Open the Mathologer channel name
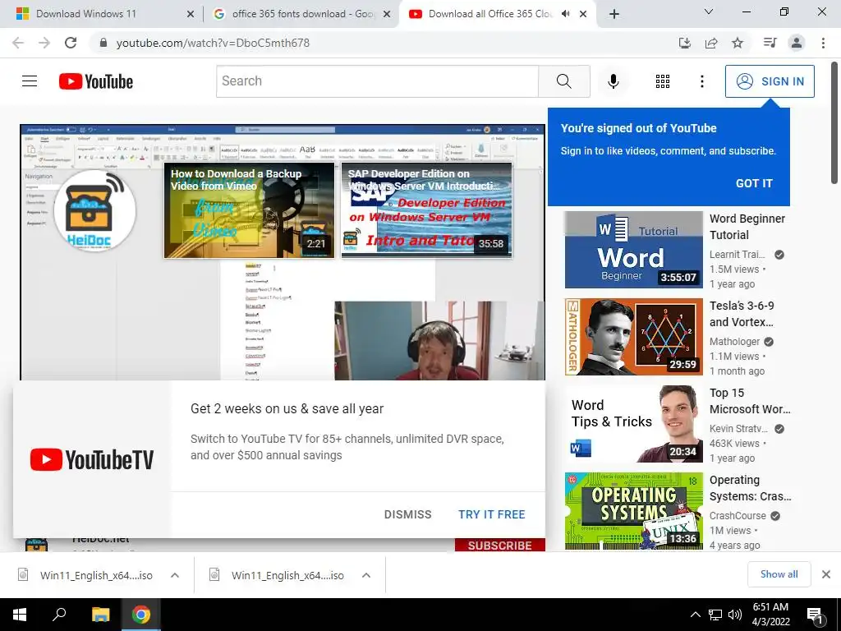Viewport: 841px width, 631px height. [x=734, y=341]
